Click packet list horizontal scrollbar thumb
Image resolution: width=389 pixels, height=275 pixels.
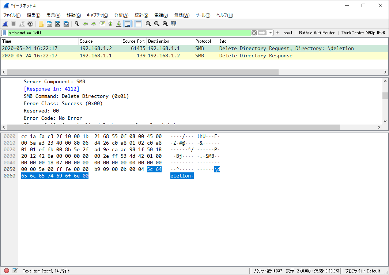(143, 72)
